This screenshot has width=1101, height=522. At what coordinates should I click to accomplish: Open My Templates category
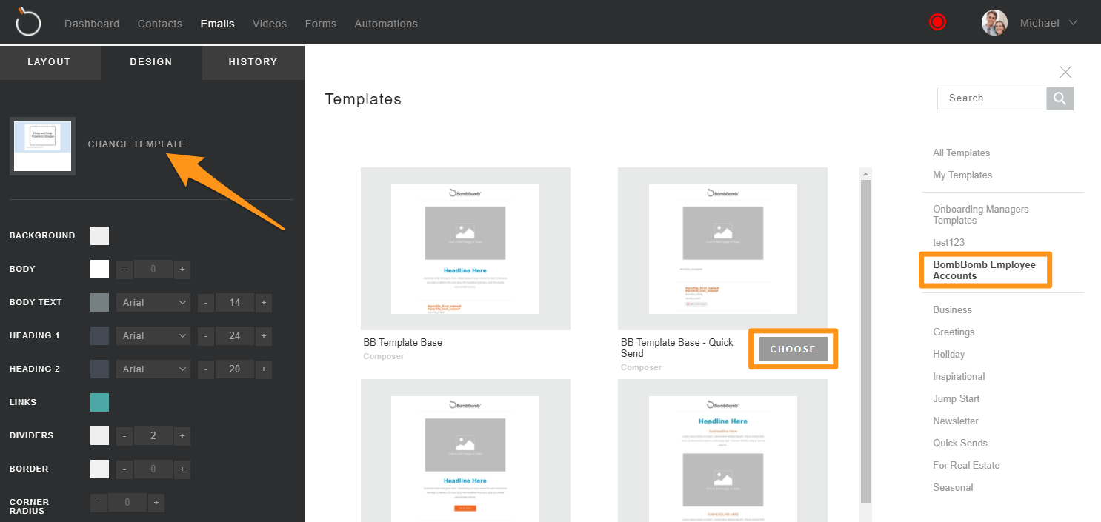pos(962,175)
